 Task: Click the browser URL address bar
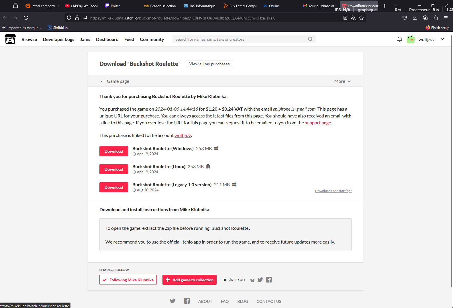(215, 18)
